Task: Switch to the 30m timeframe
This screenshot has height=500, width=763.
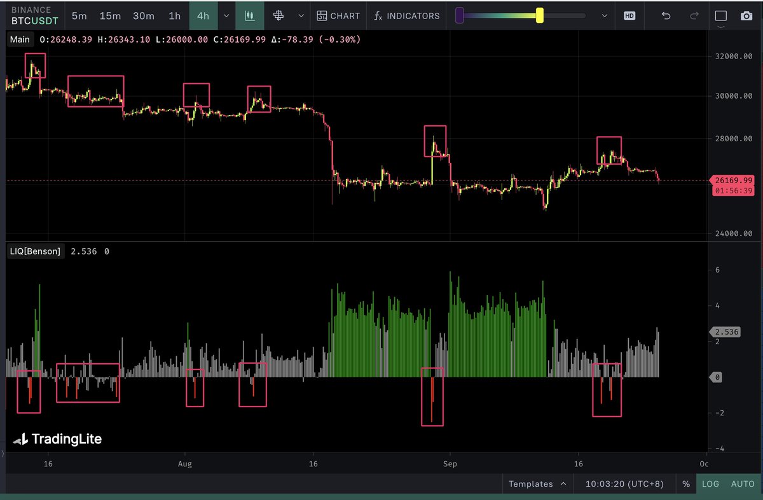Action: 143,16
